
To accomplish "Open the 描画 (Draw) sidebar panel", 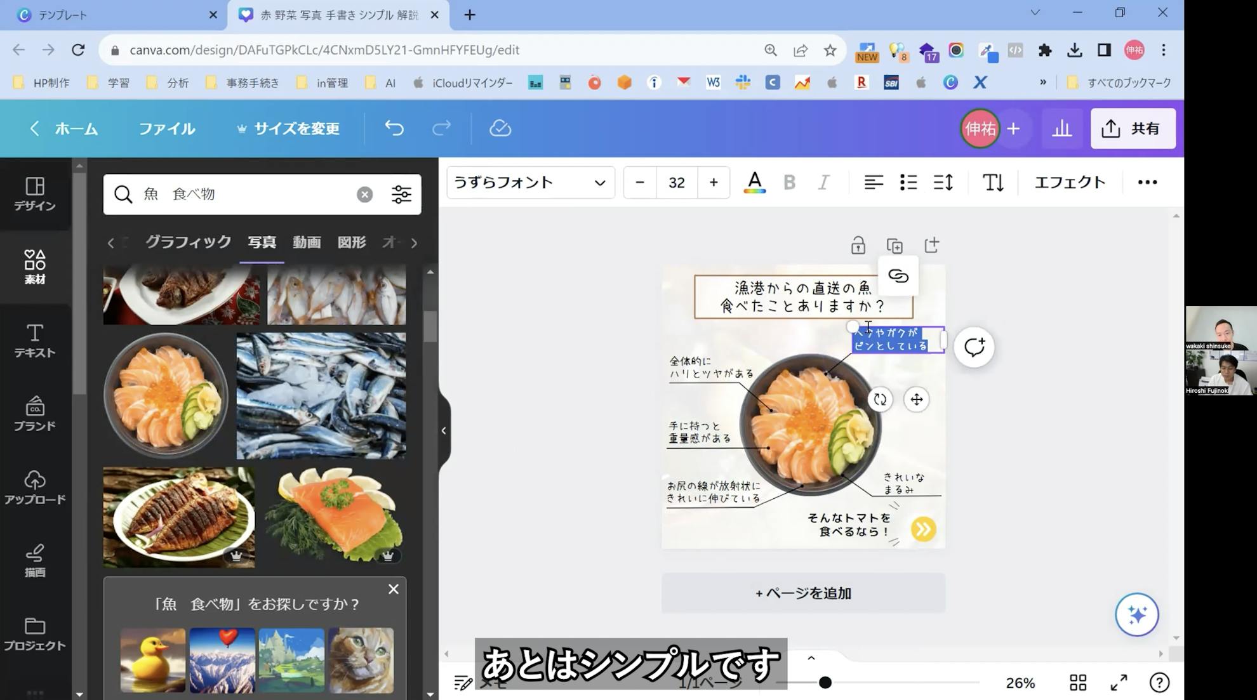I will (35, 560).
